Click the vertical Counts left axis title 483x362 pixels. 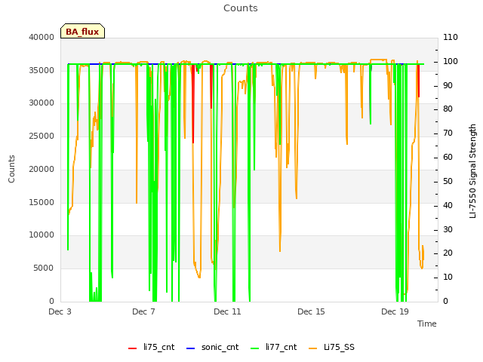click(12, 169)
